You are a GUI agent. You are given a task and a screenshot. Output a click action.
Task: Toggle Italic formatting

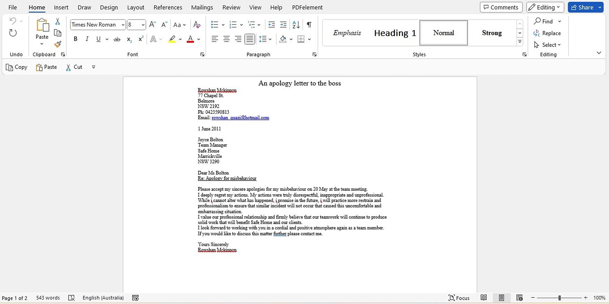[87, 39]
